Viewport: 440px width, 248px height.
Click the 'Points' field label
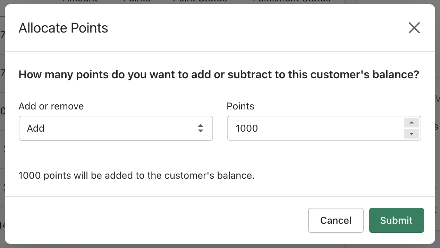240,106
